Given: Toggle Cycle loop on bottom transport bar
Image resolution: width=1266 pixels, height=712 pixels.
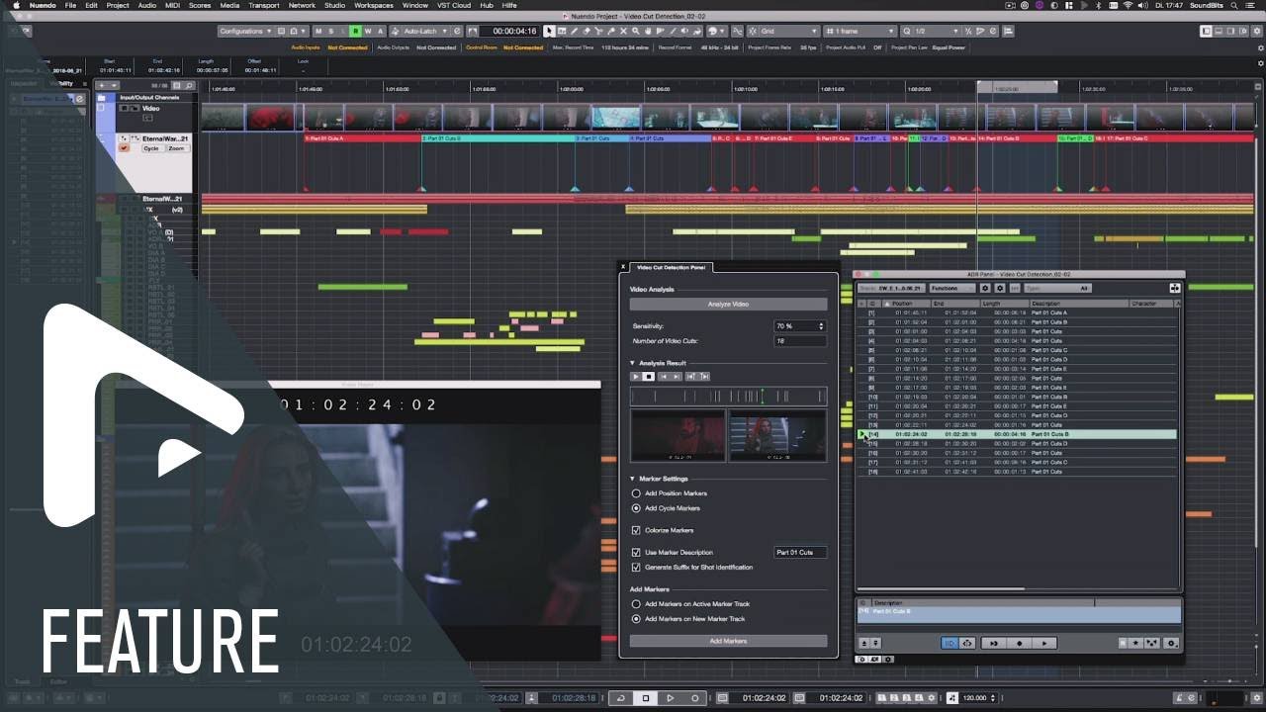Looking at the screenshot, I should (621, 698).
